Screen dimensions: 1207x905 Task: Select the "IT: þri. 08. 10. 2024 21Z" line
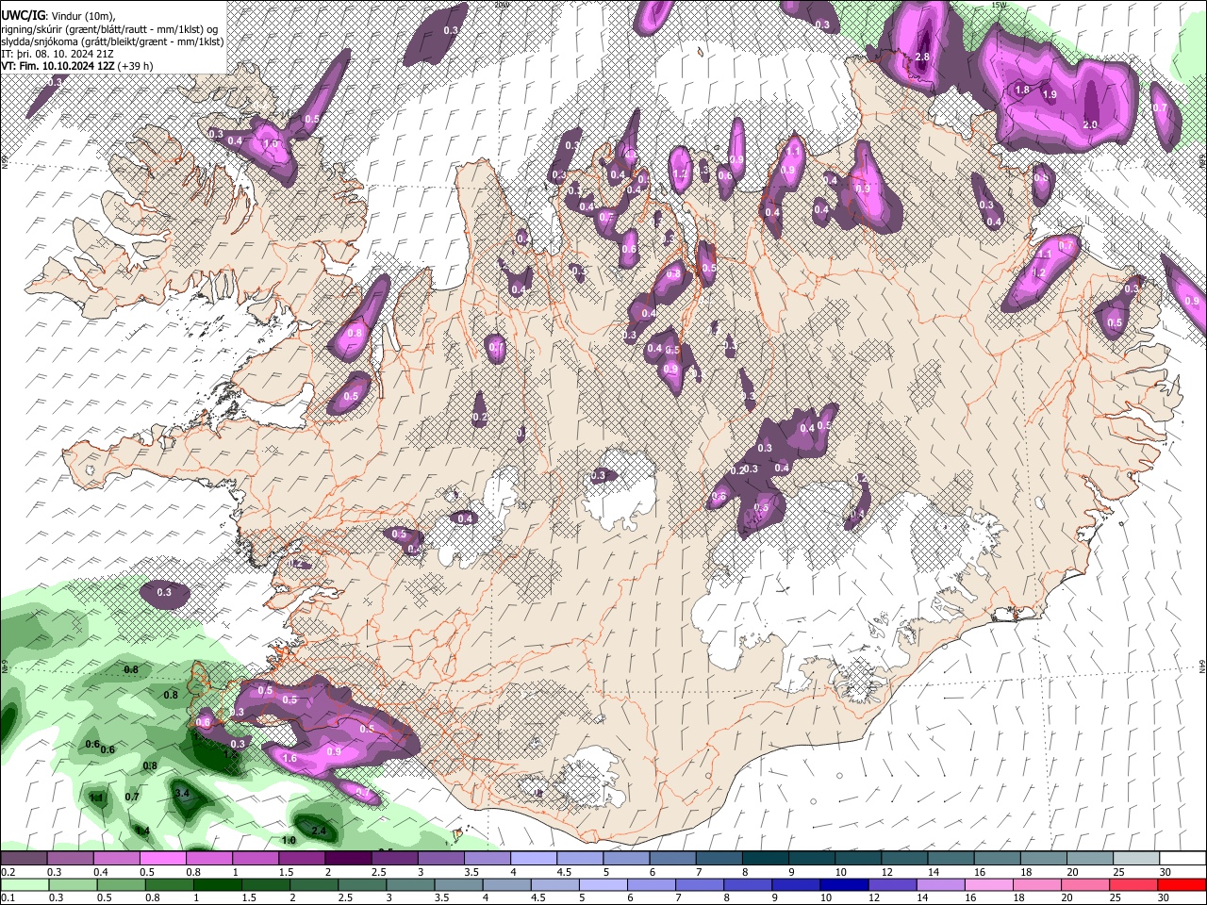[58, 54]
